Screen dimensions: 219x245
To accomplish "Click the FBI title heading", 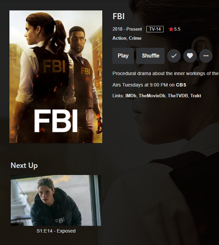I will tap(118, 16).
